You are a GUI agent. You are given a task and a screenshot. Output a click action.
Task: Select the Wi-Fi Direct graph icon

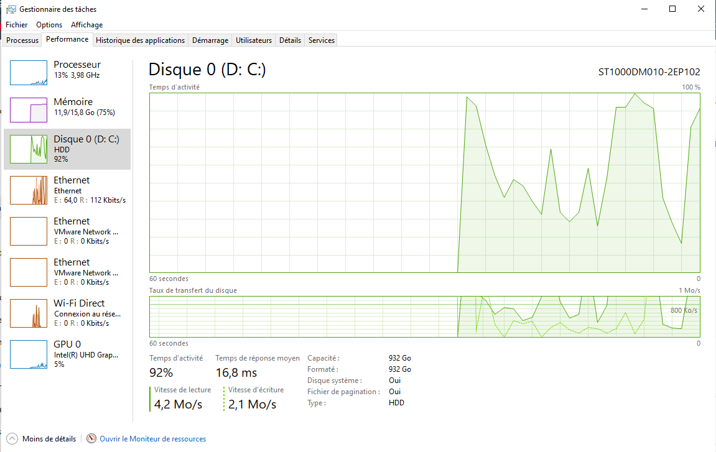(29, 313)
